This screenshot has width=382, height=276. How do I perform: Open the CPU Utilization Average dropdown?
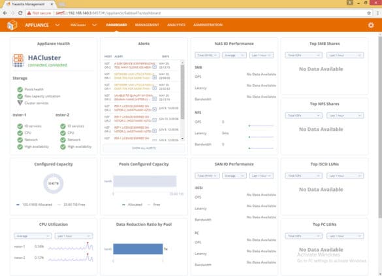tap(33, 236)
